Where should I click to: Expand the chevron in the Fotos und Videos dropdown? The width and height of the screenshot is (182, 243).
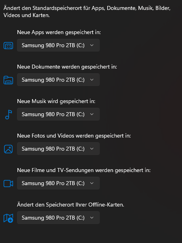tap(92, 149)
